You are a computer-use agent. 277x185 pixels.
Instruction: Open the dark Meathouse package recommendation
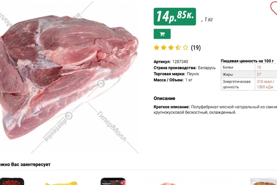(113, 182)
